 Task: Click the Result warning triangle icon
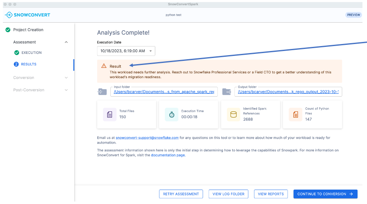pos(104,66)
